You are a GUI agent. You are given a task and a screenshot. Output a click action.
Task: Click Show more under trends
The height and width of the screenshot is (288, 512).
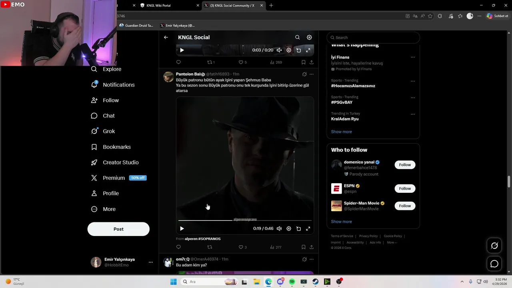tap(342, 132)
